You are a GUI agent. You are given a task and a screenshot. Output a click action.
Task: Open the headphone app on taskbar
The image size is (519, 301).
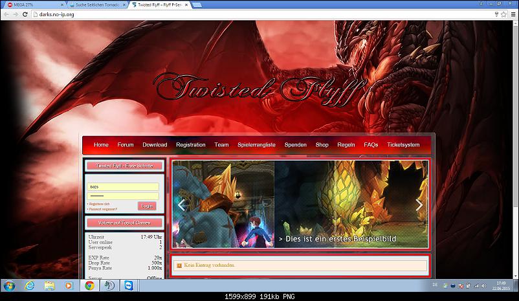click(109, 285)
